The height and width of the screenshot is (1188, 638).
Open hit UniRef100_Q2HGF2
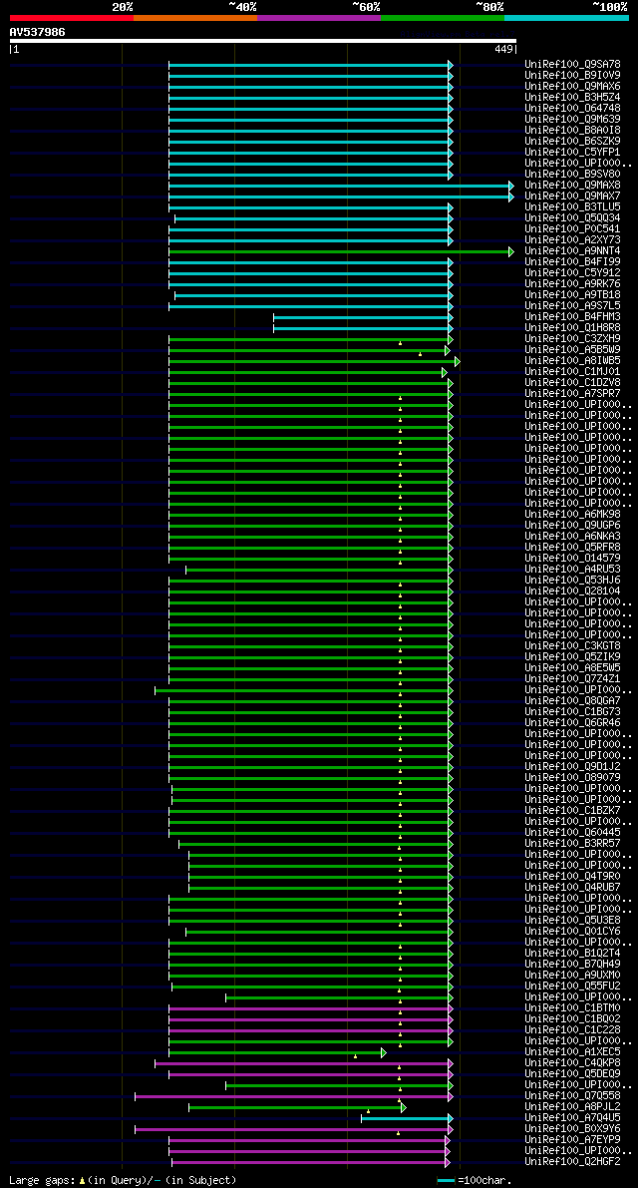coord(572,1163)
